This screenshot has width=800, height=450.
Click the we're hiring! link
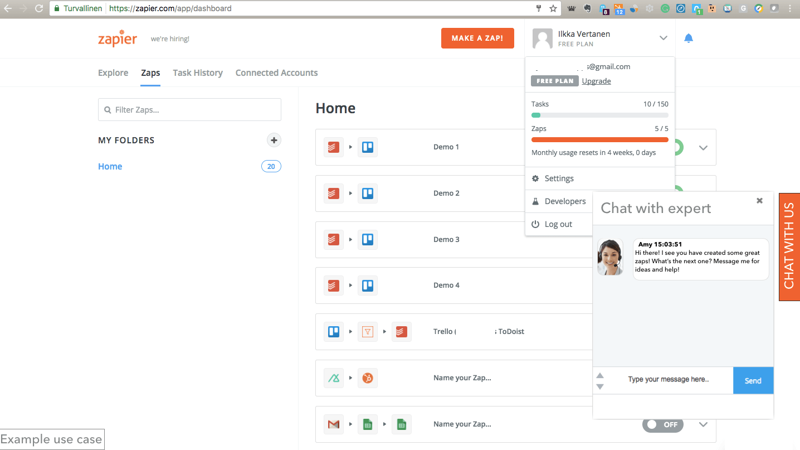click(x=170, y=39)
